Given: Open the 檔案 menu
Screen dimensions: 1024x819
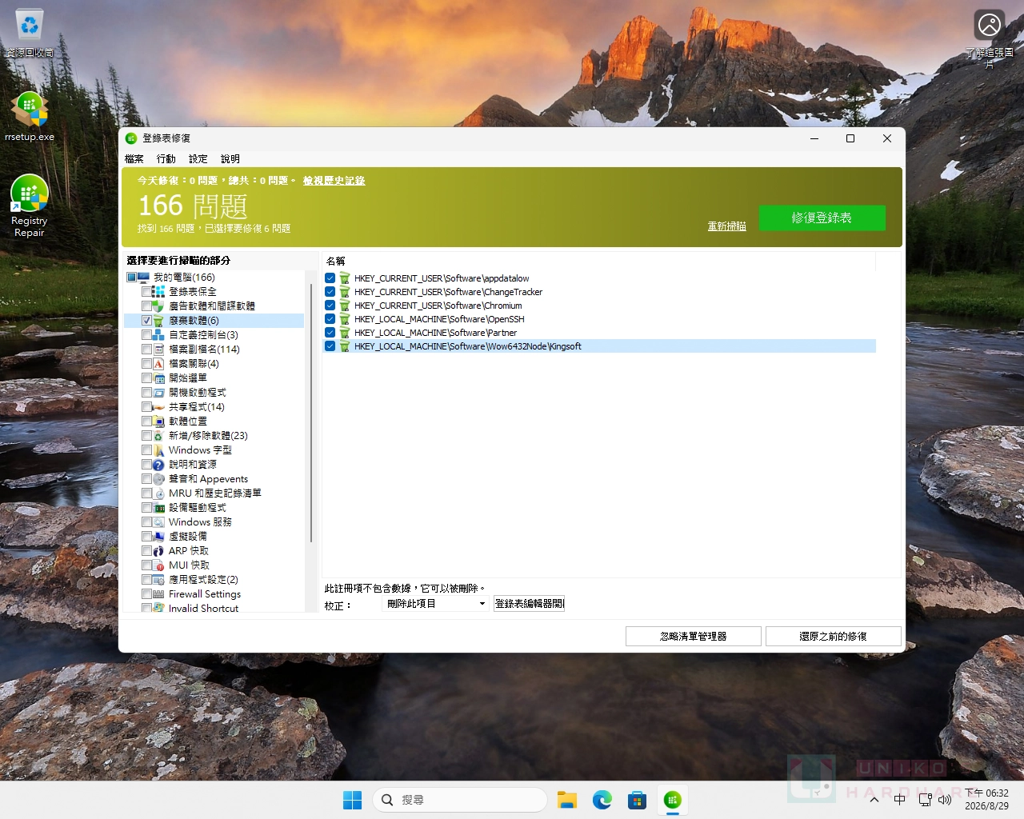Looking at the screenshot, I should [134, 158].
